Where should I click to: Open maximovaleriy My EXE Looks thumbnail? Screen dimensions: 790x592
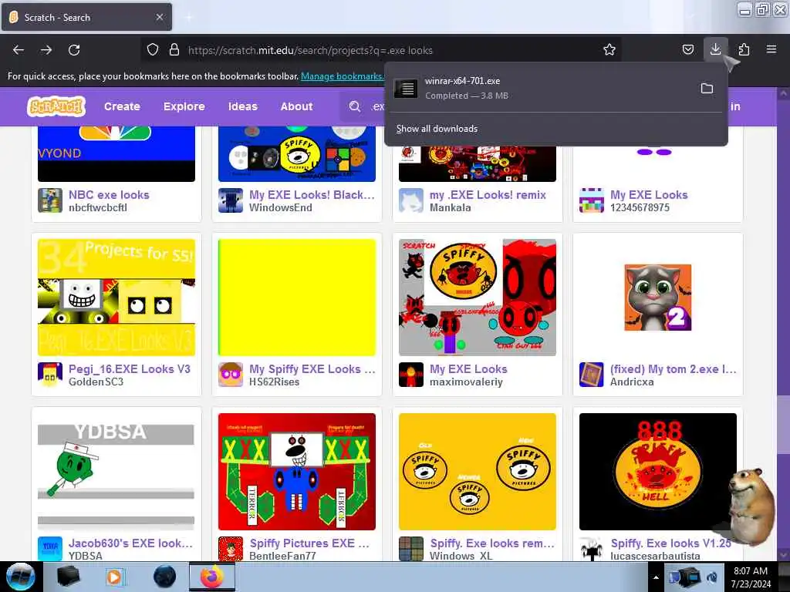[477, 298]
